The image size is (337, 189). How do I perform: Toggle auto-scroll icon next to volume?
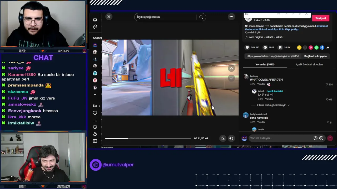[x=223, y=138]
